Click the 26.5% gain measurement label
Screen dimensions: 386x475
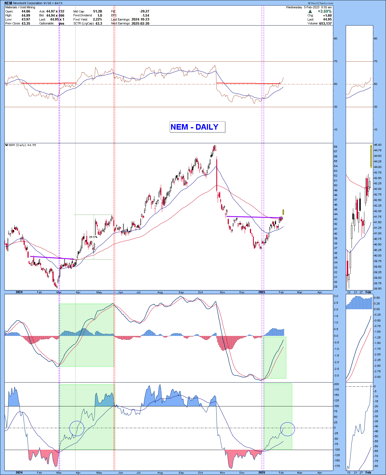[x=93, y=237]
